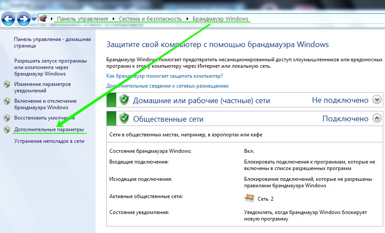Image resolution: width=385 pixels, height=233 pixels.
Task: Expand breadcrumb arrow before Система и безопасность
Action: pyautogui.click(x=114, y=19)
